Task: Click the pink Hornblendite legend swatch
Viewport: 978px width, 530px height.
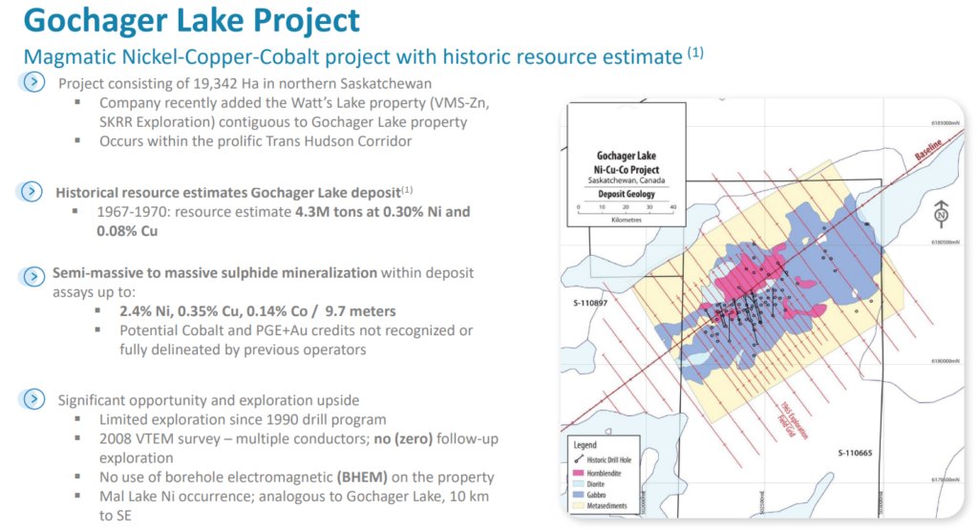Action: point(578,473)
